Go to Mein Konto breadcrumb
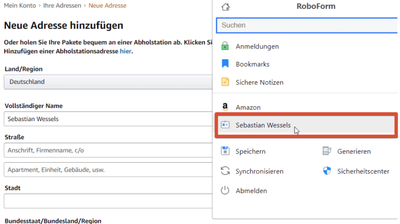 (x=20, y=5)
